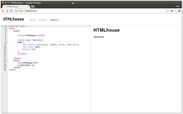Image resolution: width=183 pixels, height=114 pixels.
Task: Click the green padlock security icon
Action: (x=16, y=11)
